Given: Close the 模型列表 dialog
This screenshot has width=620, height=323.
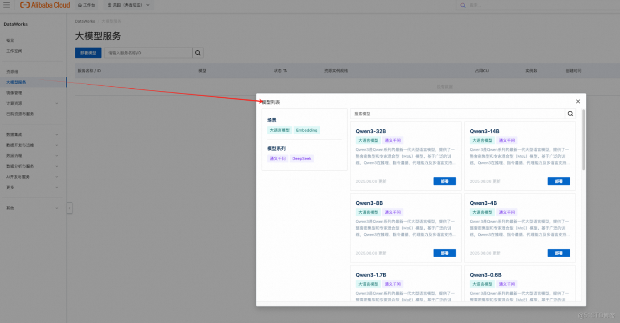Looking at the screenshot, I should tap(578, 101).
